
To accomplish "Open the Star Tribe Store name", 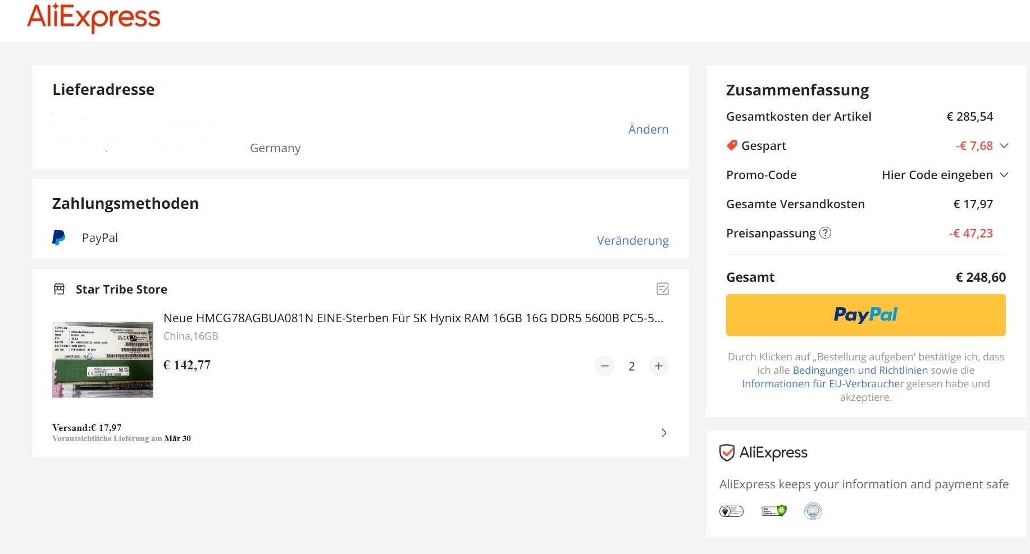I will click(x=121, y=289).
